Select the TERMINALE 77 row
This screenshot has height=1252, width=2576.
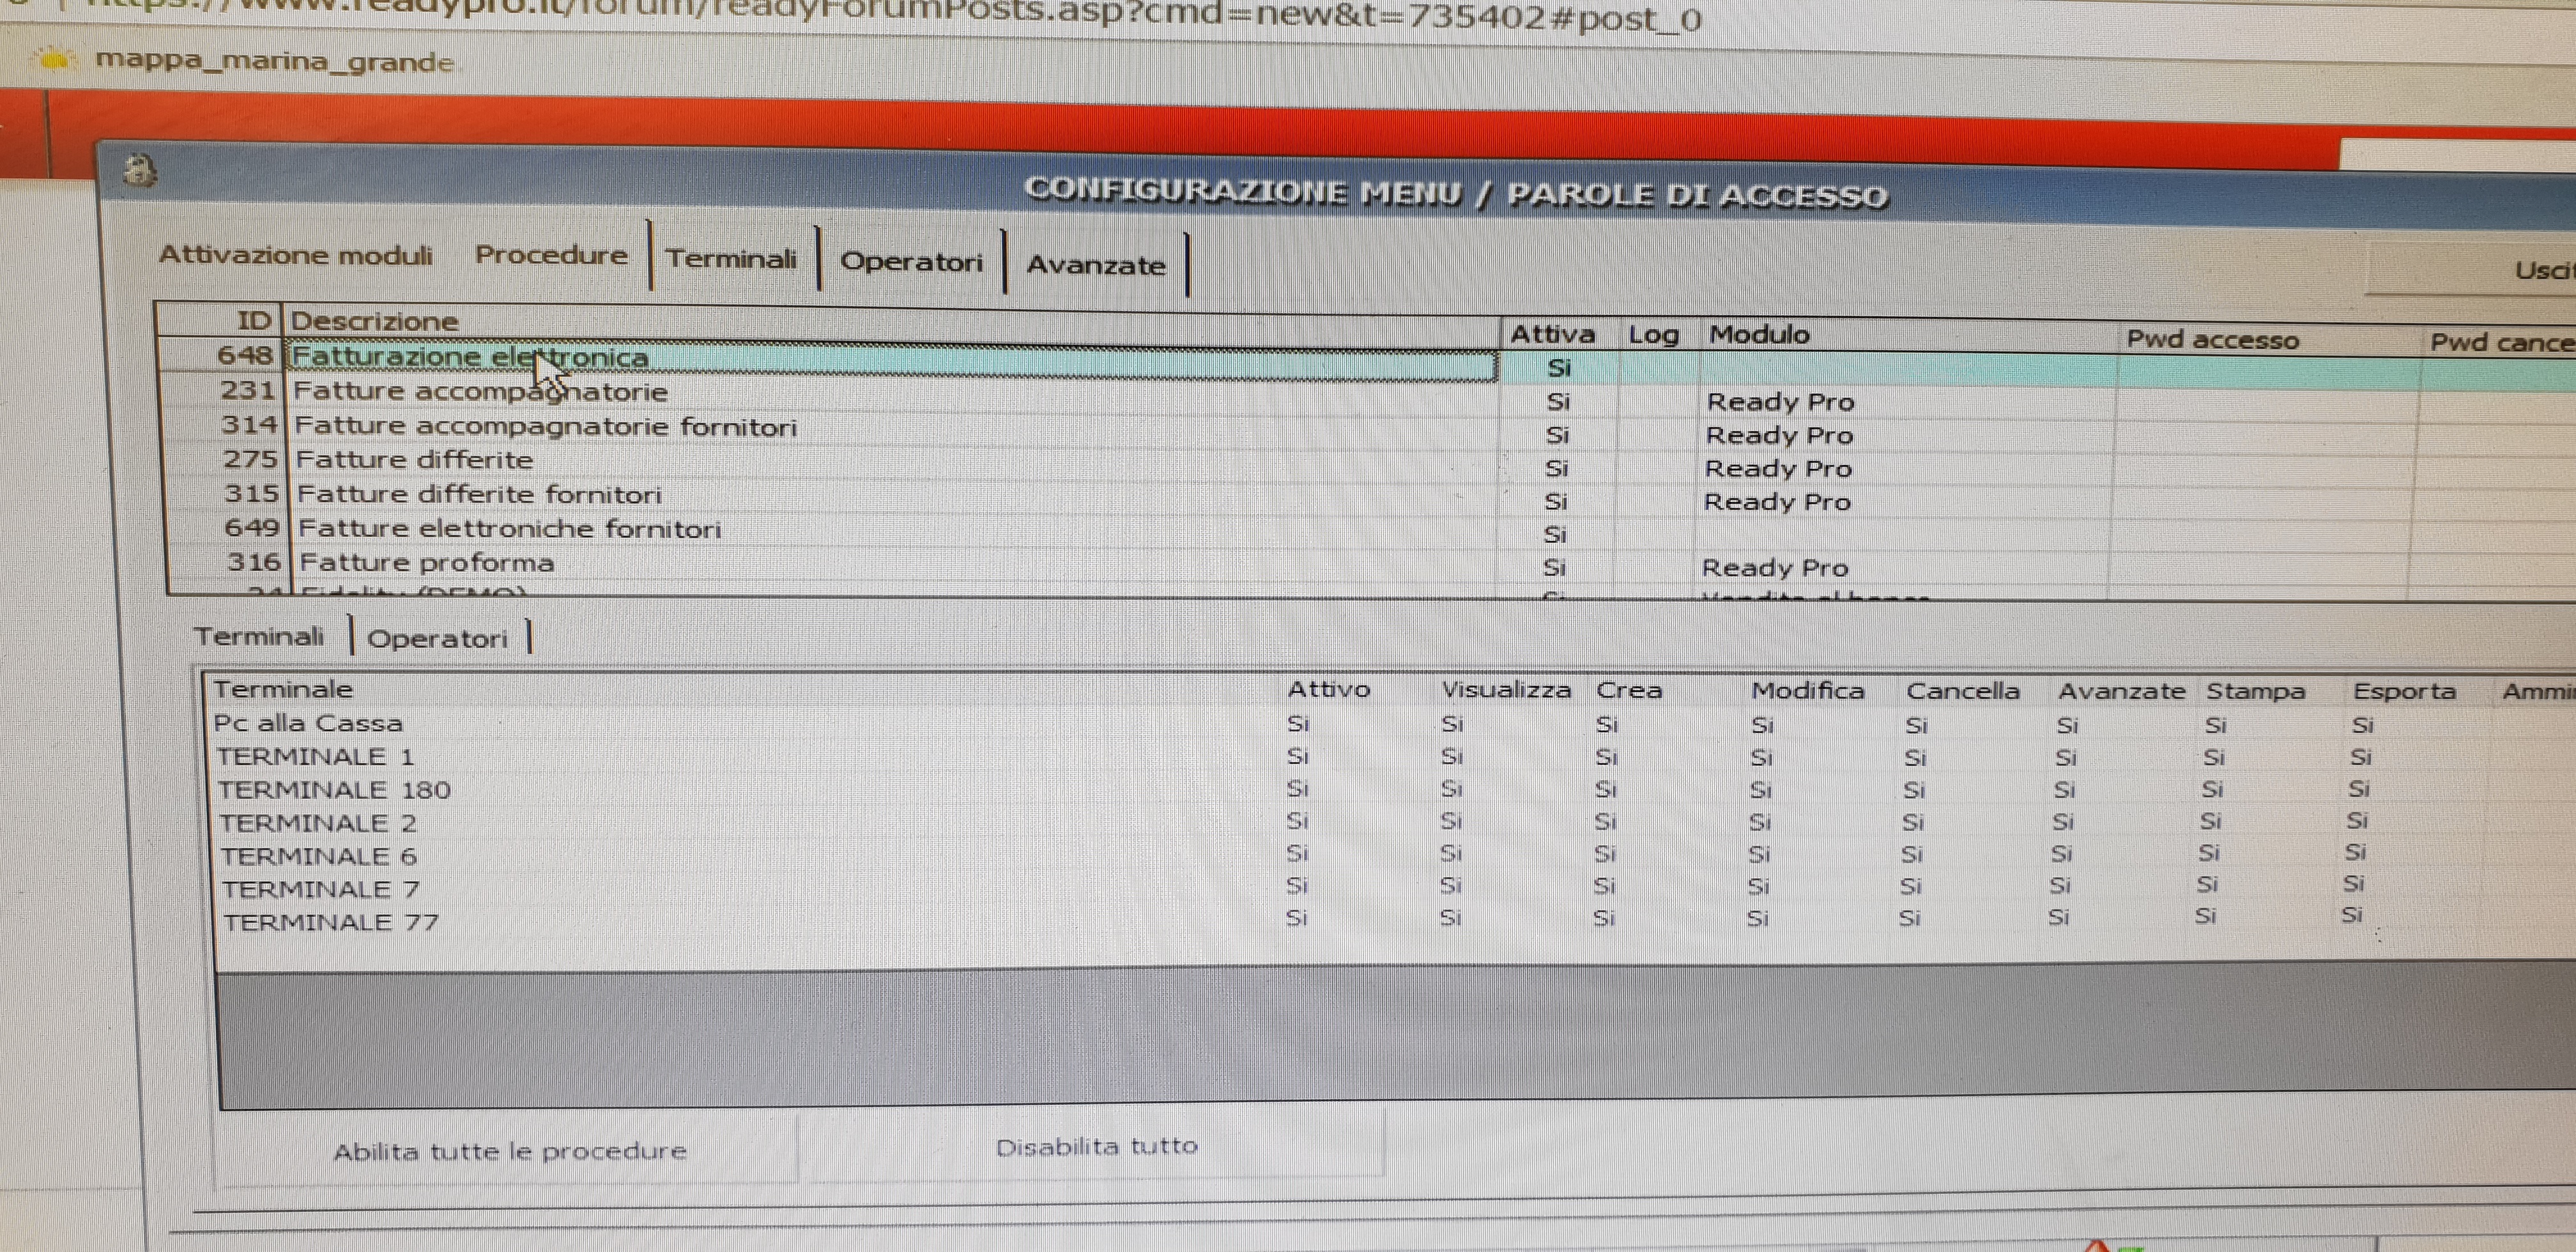(x=330, y=922)
